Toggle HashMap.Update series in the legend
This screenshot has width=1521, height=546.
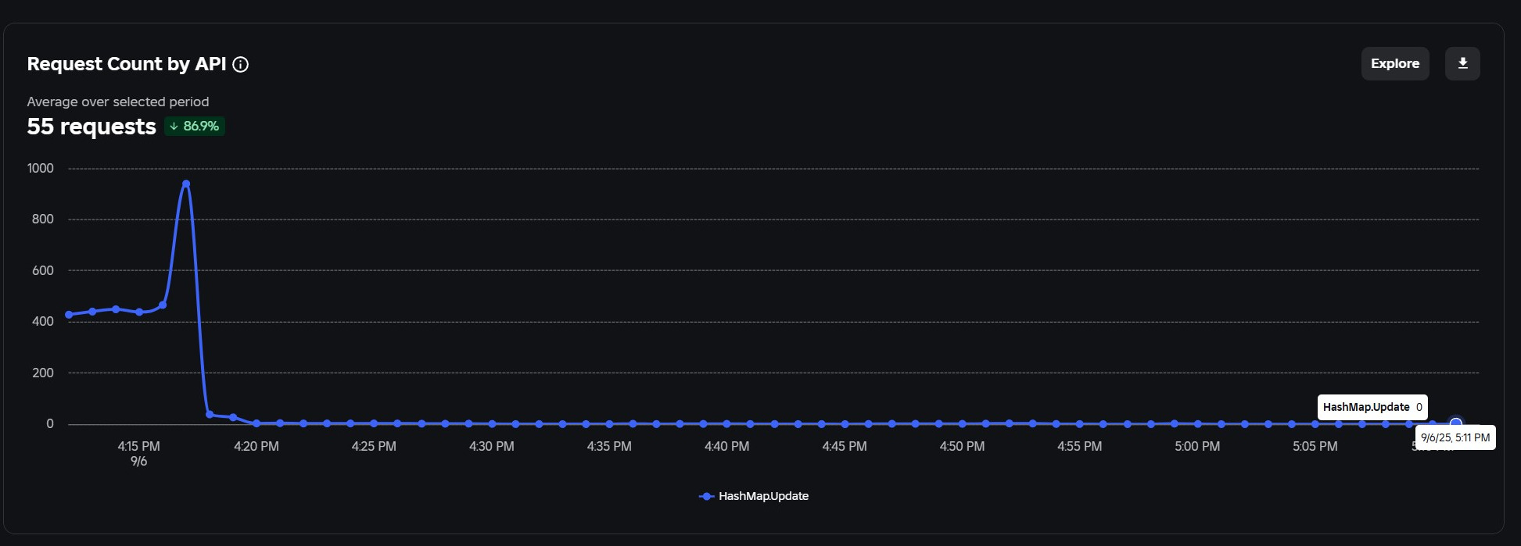click(754, 496)
